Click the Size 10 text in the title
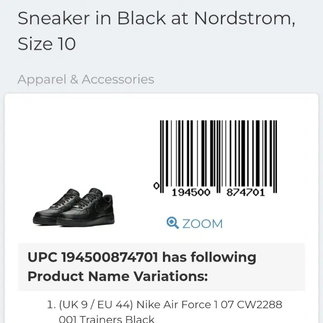 coord(47,44)
